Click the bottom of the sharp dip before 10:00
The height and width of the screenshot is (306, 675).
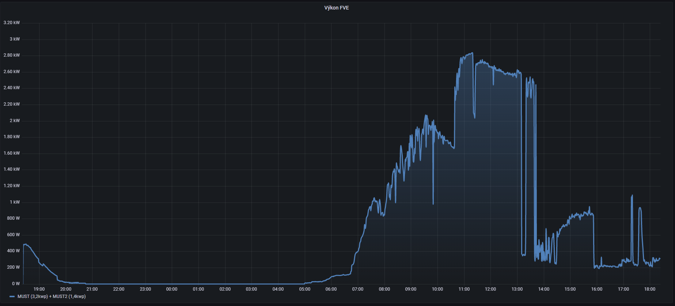click(x=433, y=204)
